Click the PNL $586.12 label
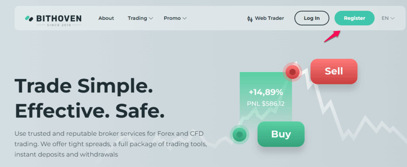This screenshot has width=407, height=167. [x=266, y=104]
